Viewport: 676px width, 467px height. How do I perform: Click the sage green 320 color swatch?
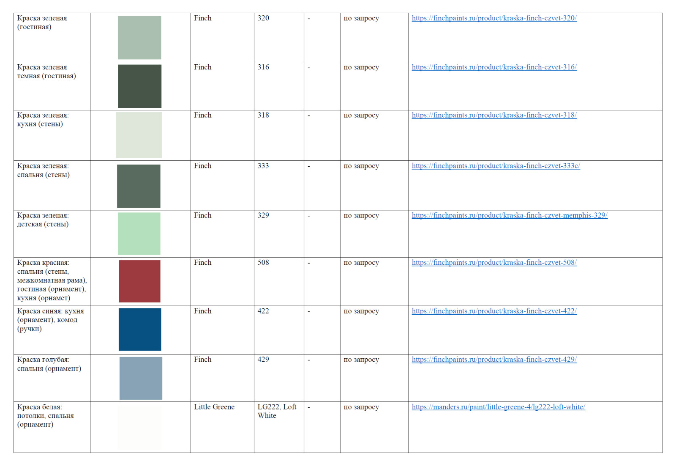[x=139, y=38]
